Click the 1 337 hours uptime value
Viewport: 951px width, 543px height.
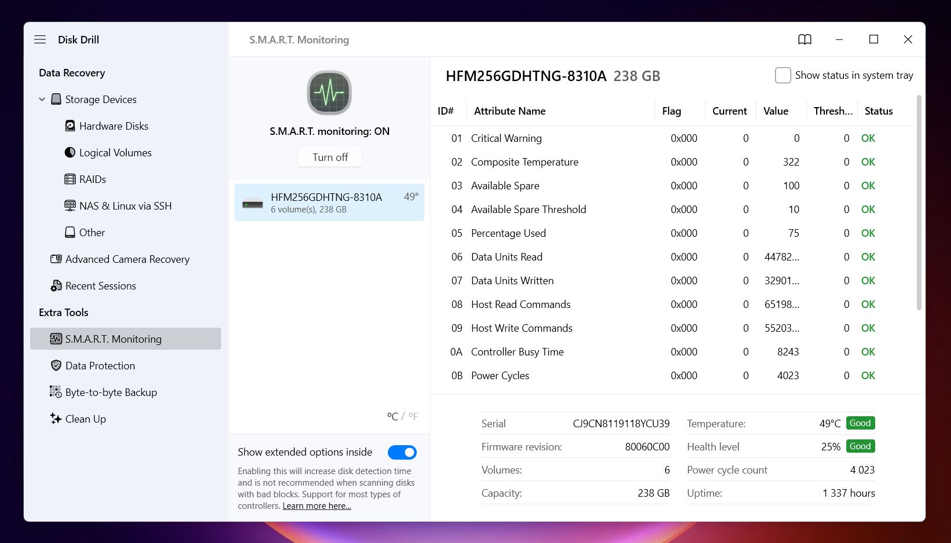[849, 493]
